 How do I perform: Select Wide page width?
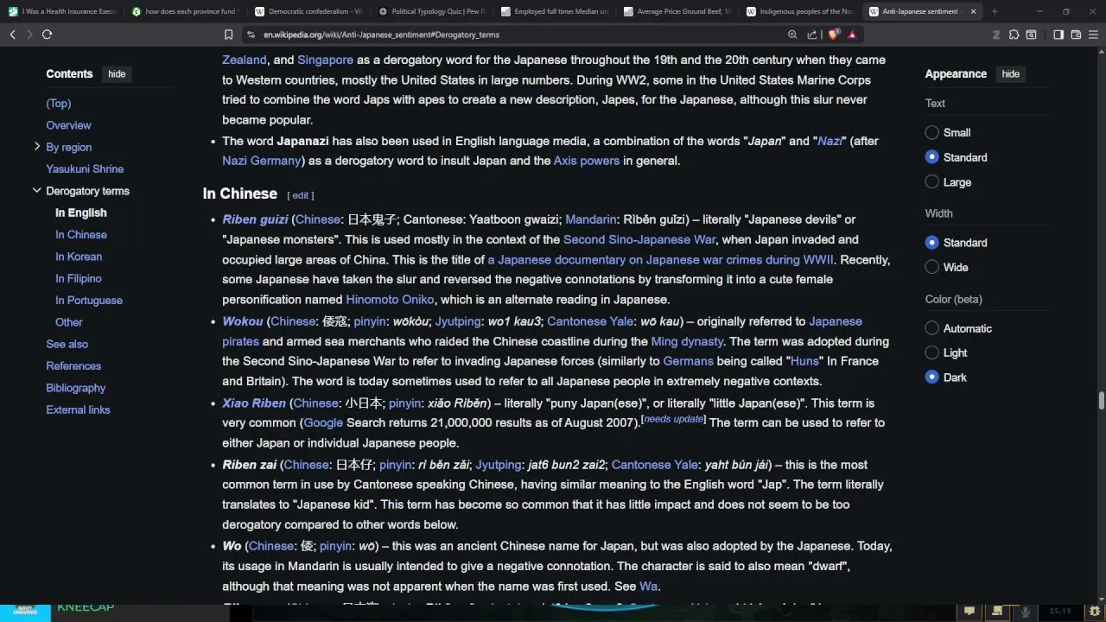click(x=931, y=267)
